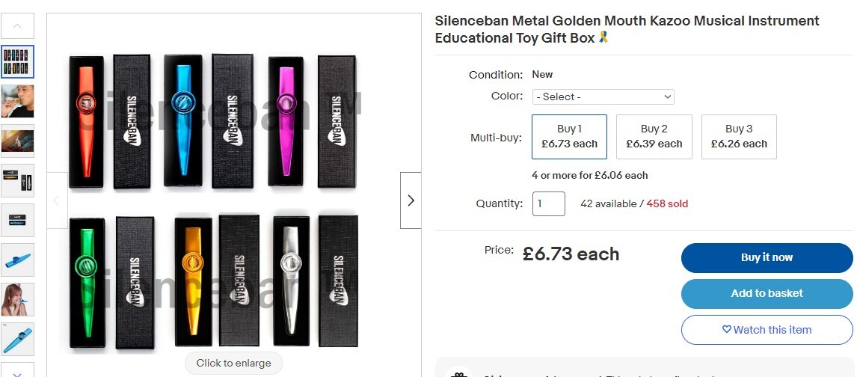The width and height of the screenshot is (857, 377).
Task: Go to next product image arrow
Action: (x=411, y=200)
